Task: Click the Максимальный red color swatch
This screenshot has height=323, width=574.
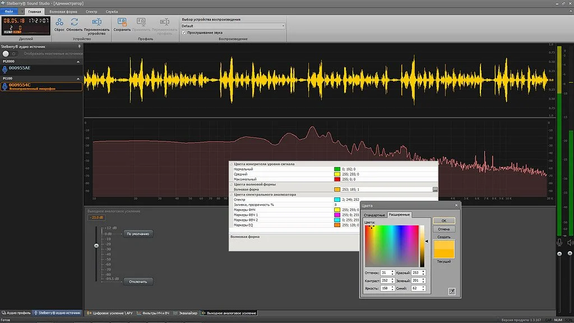Action: (337, 179)
